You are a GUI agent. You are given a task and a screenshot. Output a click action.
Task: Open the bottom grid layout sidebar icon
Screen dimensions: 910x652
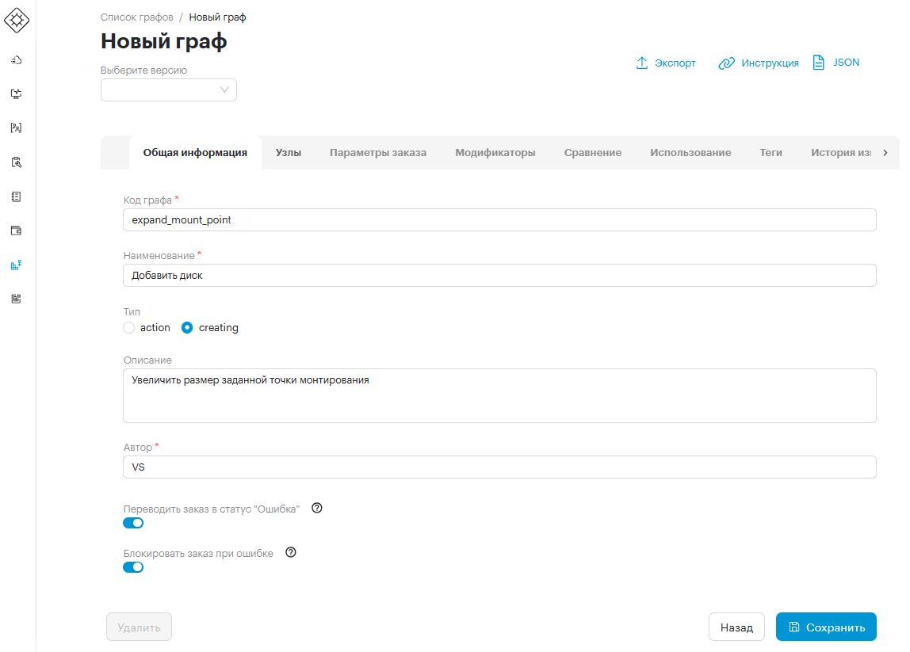[x=16, y=299]
